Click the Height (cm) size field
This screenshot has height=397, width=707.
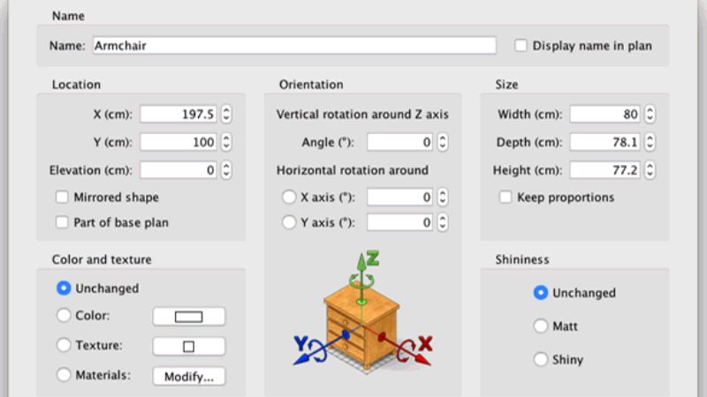(x=604, y=170)
